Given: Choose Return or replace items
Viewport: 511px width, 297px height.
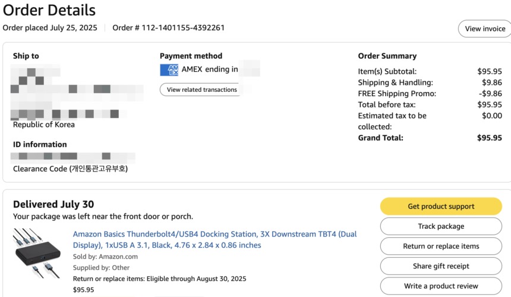Looking at the screenshot, I should click(x=441, y=246).
